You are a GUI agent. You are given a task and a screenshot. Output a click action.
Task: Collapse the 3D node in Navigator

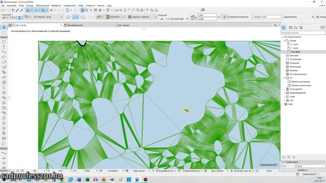click(284, 78)
